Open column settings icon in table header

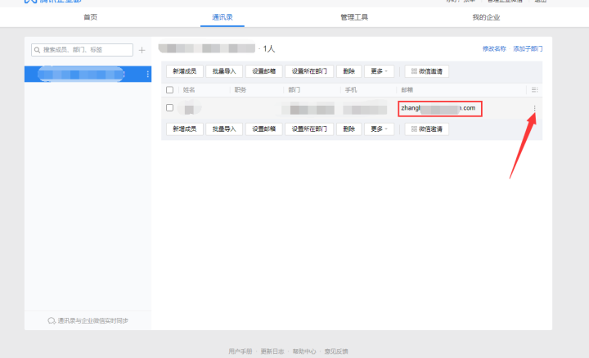(x=534, y=90)
